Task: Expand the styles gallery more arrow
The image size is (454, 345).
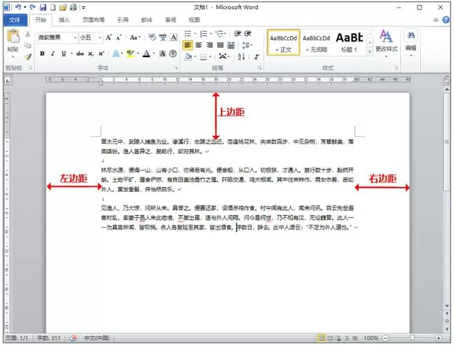Action: tap(370, 52)
